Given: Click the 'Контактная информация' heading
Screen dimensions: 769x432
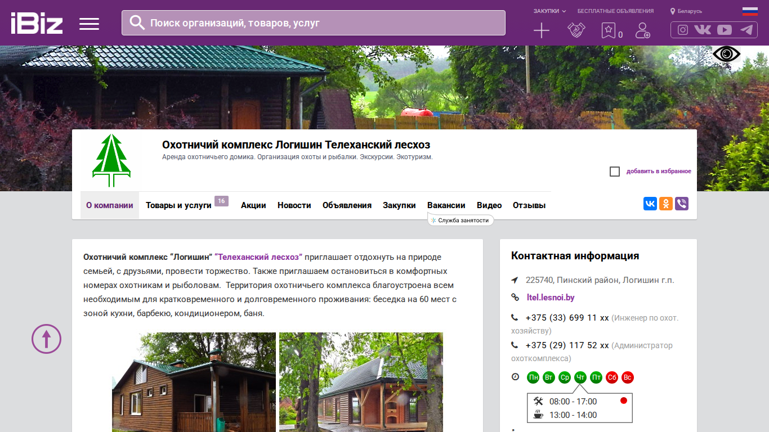Looking at the screenshot, I should 575,256.
